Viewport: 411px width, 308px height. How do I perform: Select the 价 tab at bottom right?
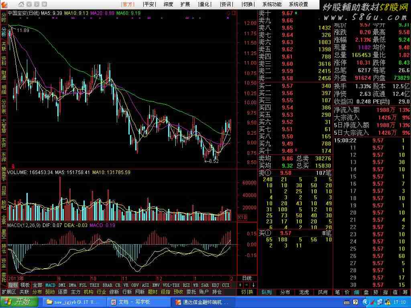347,292
